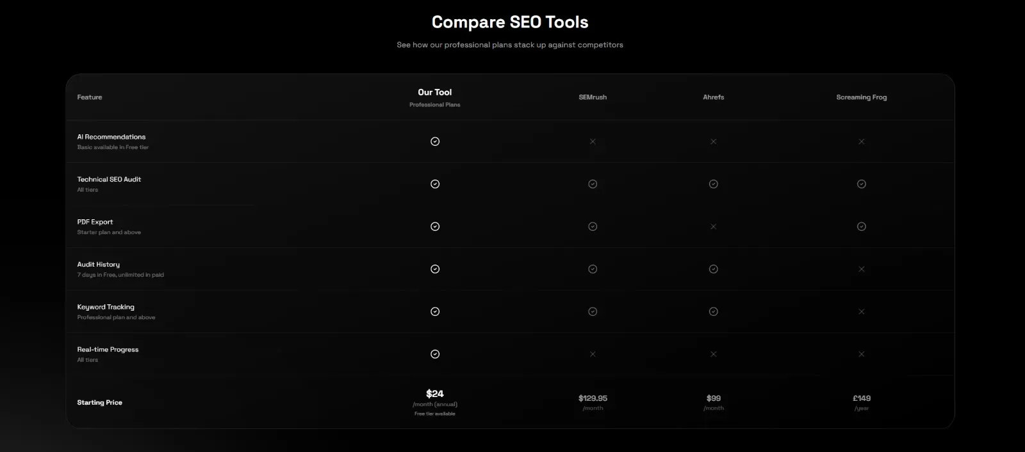
Task: Click Our Tool checkmark for Keyword Tracking
Action: (435, 311)
